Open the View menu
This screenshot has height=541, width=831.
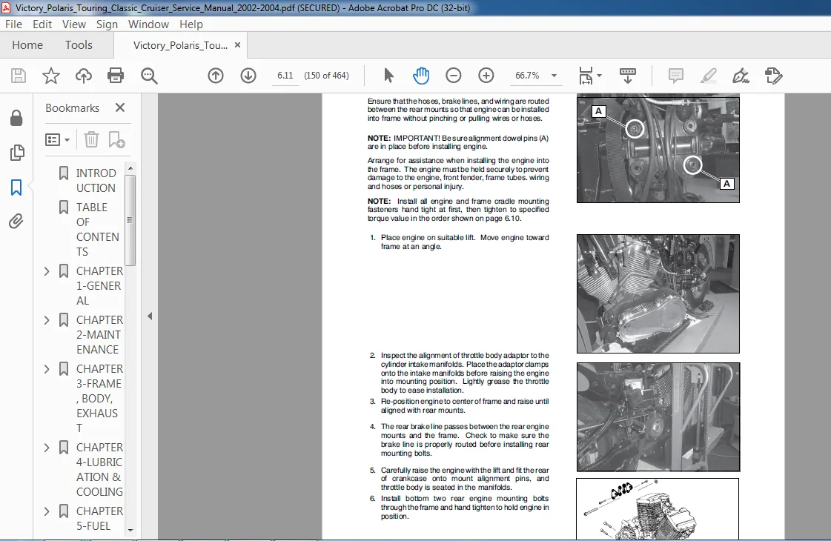point(73,24)
